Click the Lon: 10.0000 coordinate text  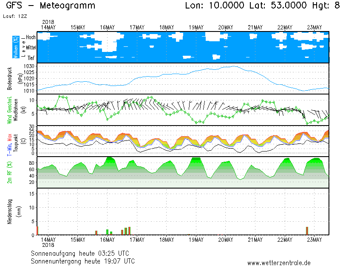[215, 6]
